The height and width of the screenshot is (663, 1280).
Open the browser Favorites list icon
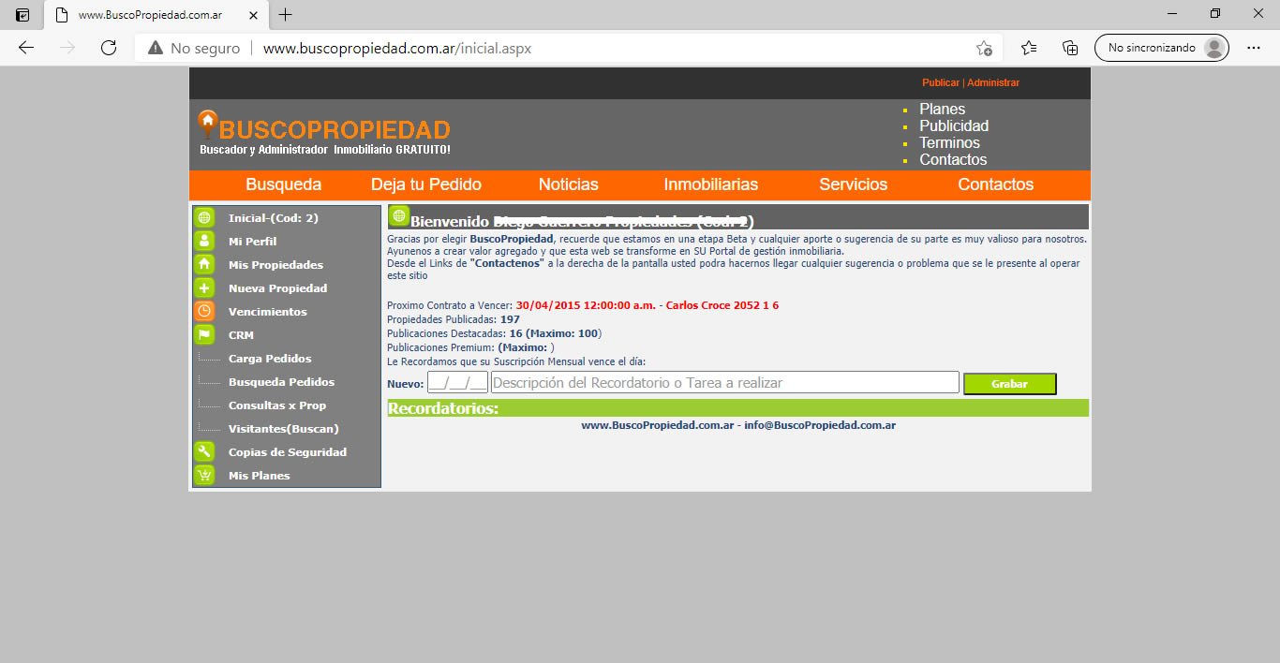[1029, 48]
